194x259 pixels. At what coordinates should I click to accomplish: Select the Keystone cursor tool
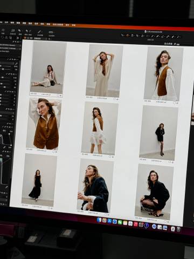147,36
